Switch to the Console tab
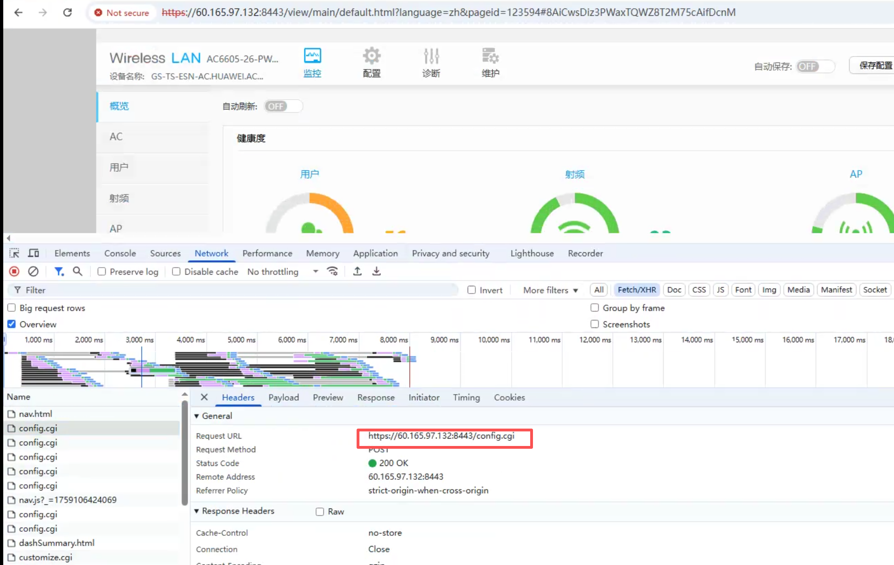Viewport: 894px width, 565px height. point(120,253)
